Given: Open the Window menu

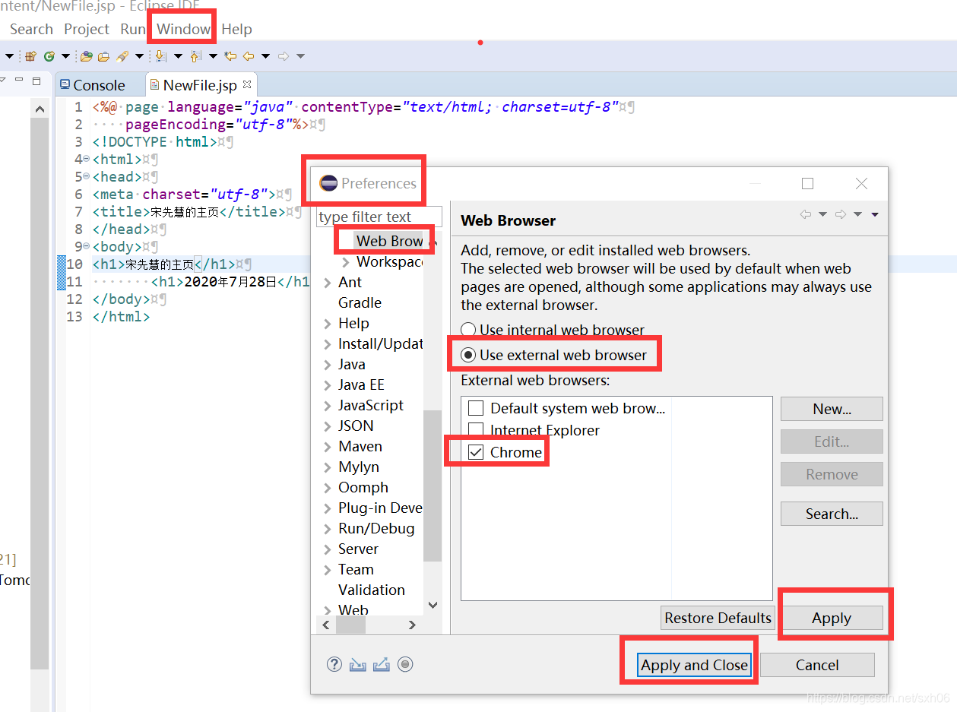Looking at the screenshot, I should click(183, 29).
